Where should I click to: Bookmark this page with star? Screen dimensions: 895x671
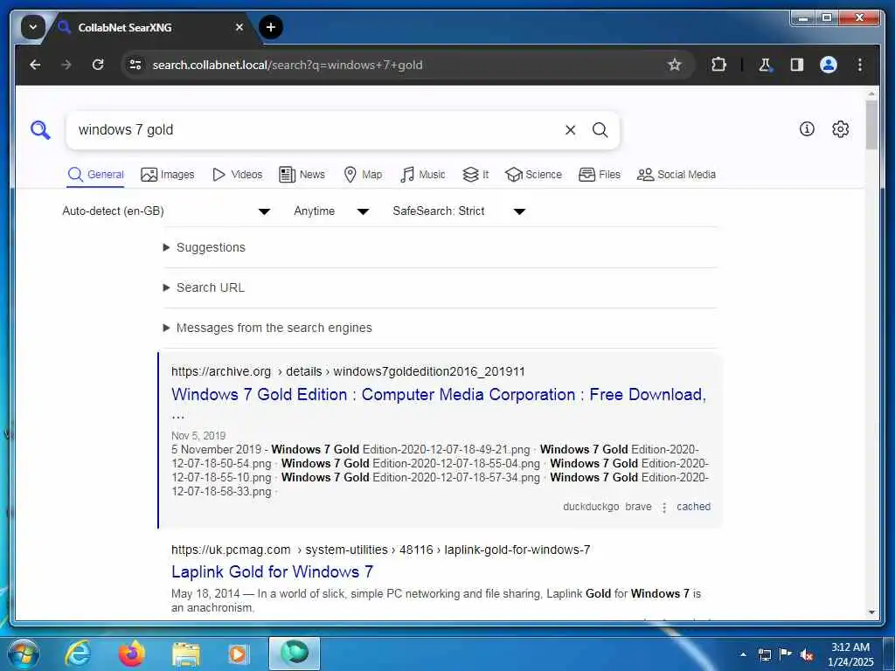[x=675, y=65]
